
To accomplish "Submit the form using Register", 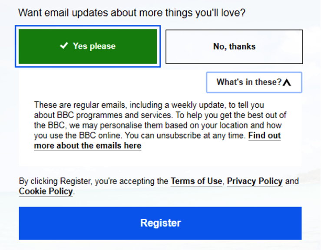I will [x=160, y=223].
